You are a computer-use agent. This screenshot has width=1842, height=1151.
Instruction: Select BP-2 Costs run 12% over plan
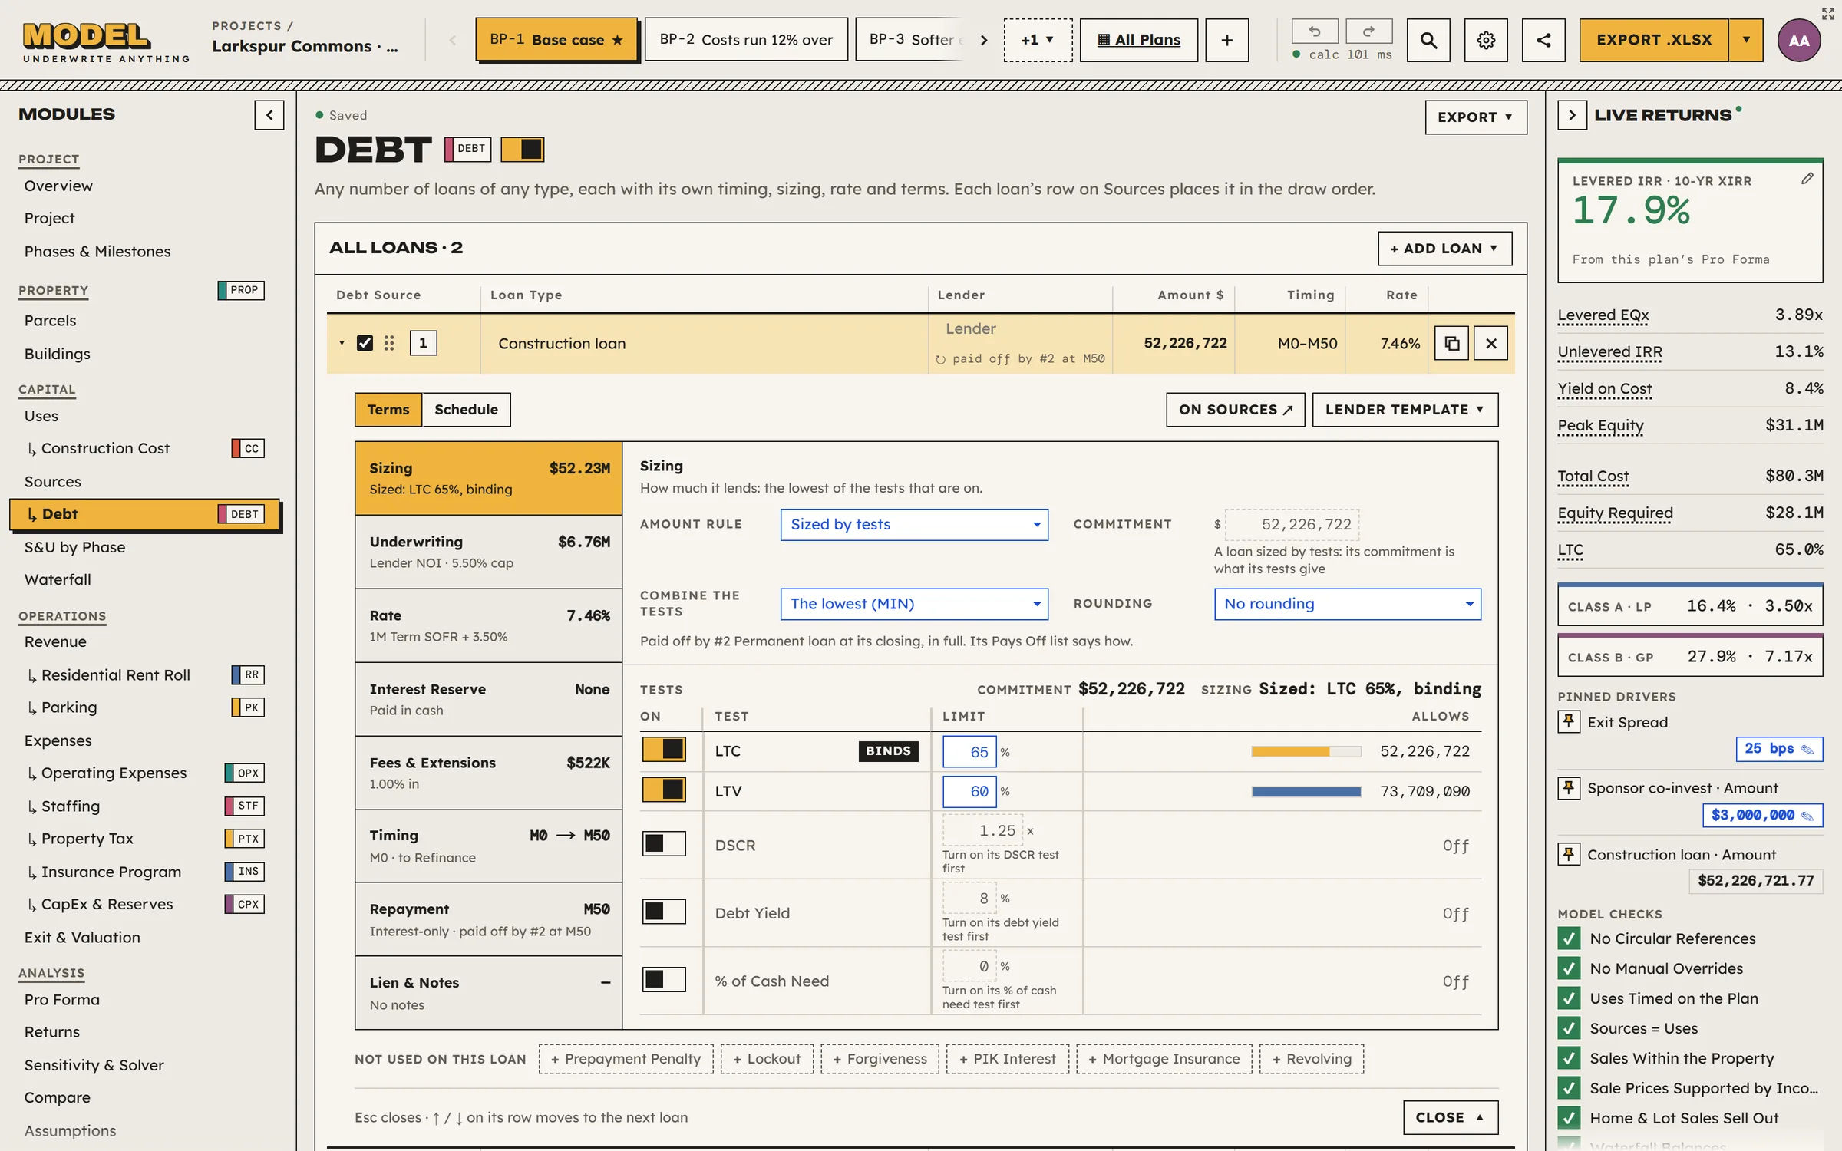[746, 40]
